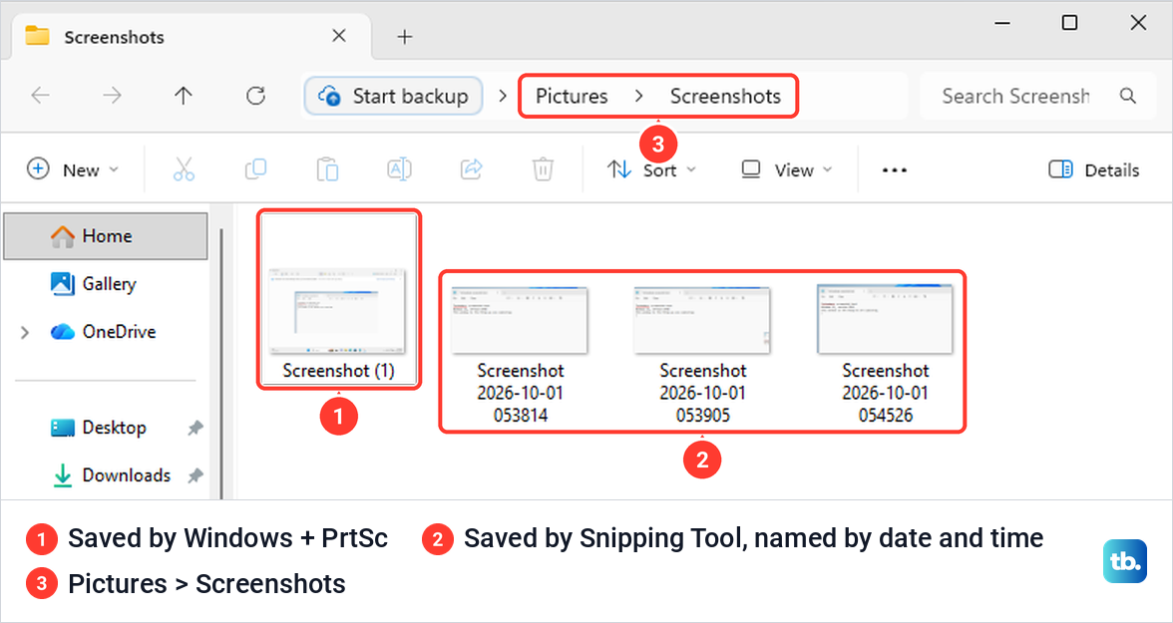
Task: Click Pictures in the address bar
Action: pos(572,96)
